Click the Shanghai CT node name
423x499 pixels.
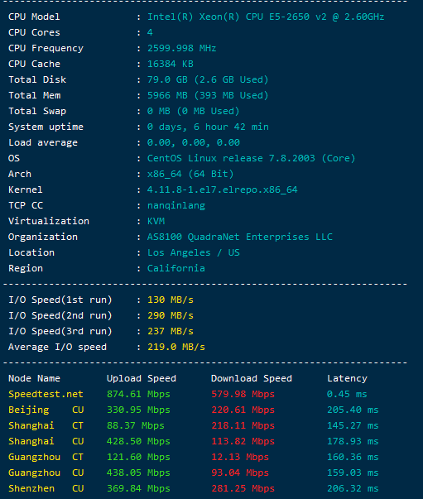(46, 425)
